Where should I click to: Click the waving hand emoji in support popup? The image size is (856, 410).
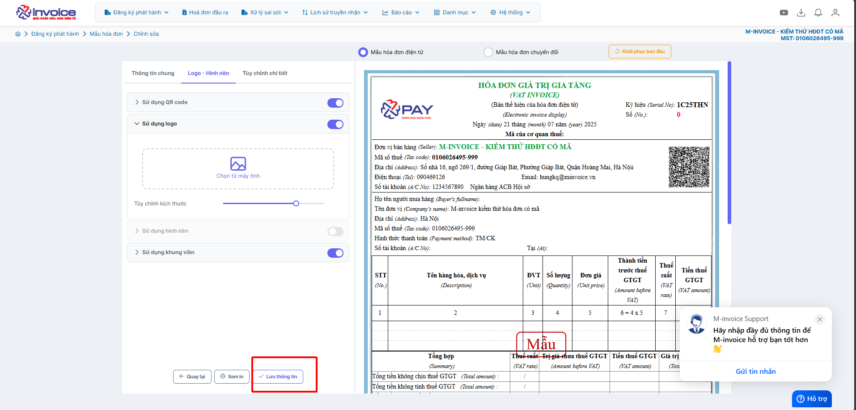717,349
